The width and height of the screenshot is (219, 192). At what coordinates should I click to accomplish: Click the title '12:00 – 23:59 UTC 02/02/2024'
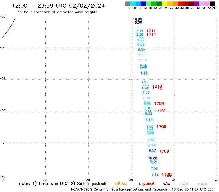pos(58,6)
